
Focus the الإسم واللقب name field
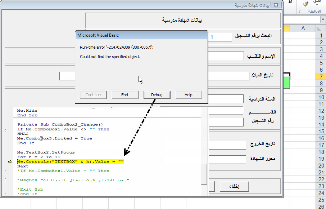coord(226,56)
